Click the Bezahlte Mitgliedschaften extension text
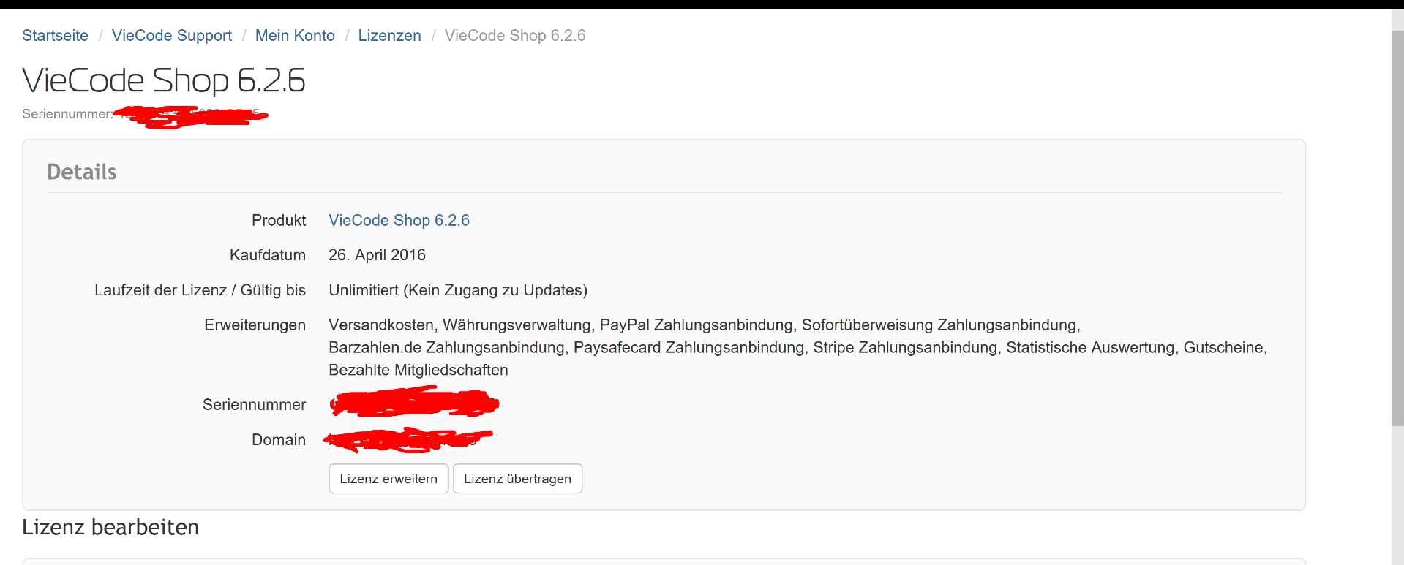1404x565 pixels. (418, 370)
